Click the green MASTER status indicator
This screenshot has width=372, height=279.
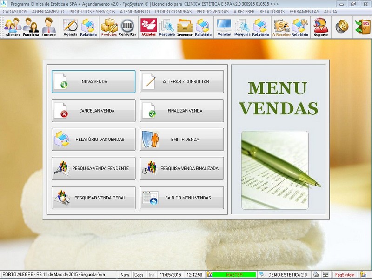[234, 275]
